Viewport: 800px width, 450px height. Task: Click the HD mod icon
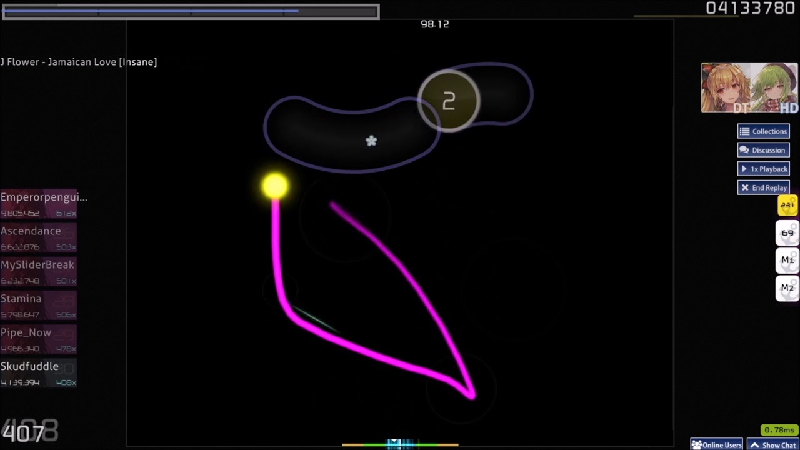tap(789, 107)
